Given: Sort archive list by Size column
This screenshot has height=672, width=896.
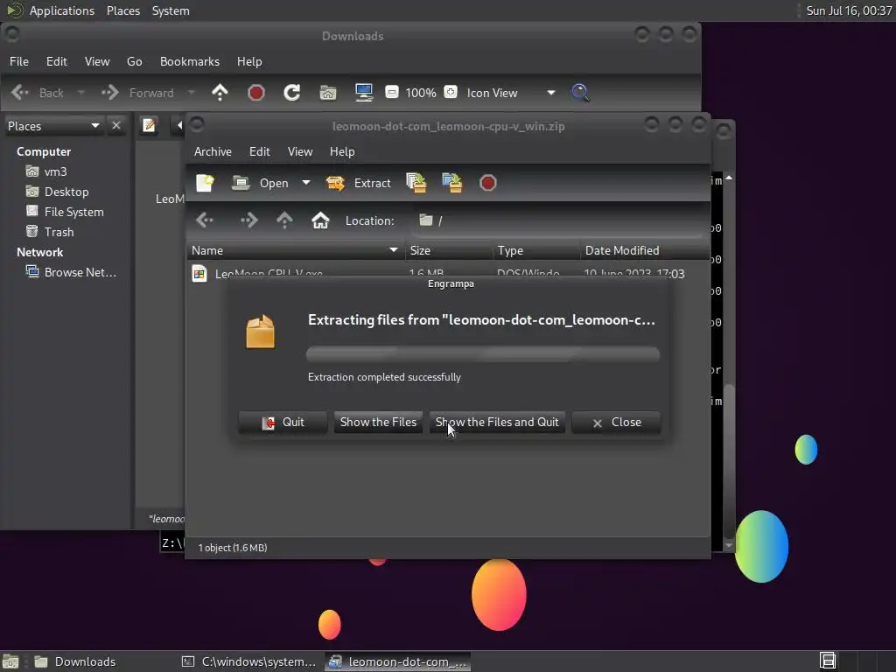Looking at the screenshot, I should (x=449, y=250).
